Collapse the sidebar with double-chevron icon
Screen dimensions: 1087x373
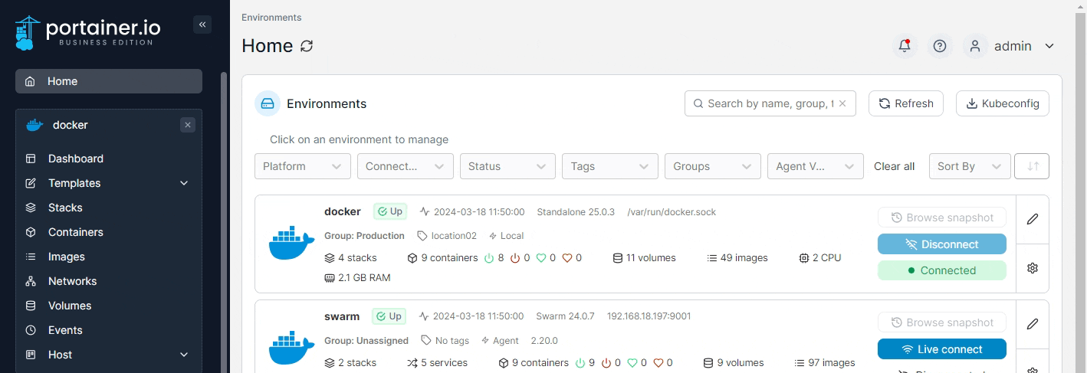pos(202,25)
